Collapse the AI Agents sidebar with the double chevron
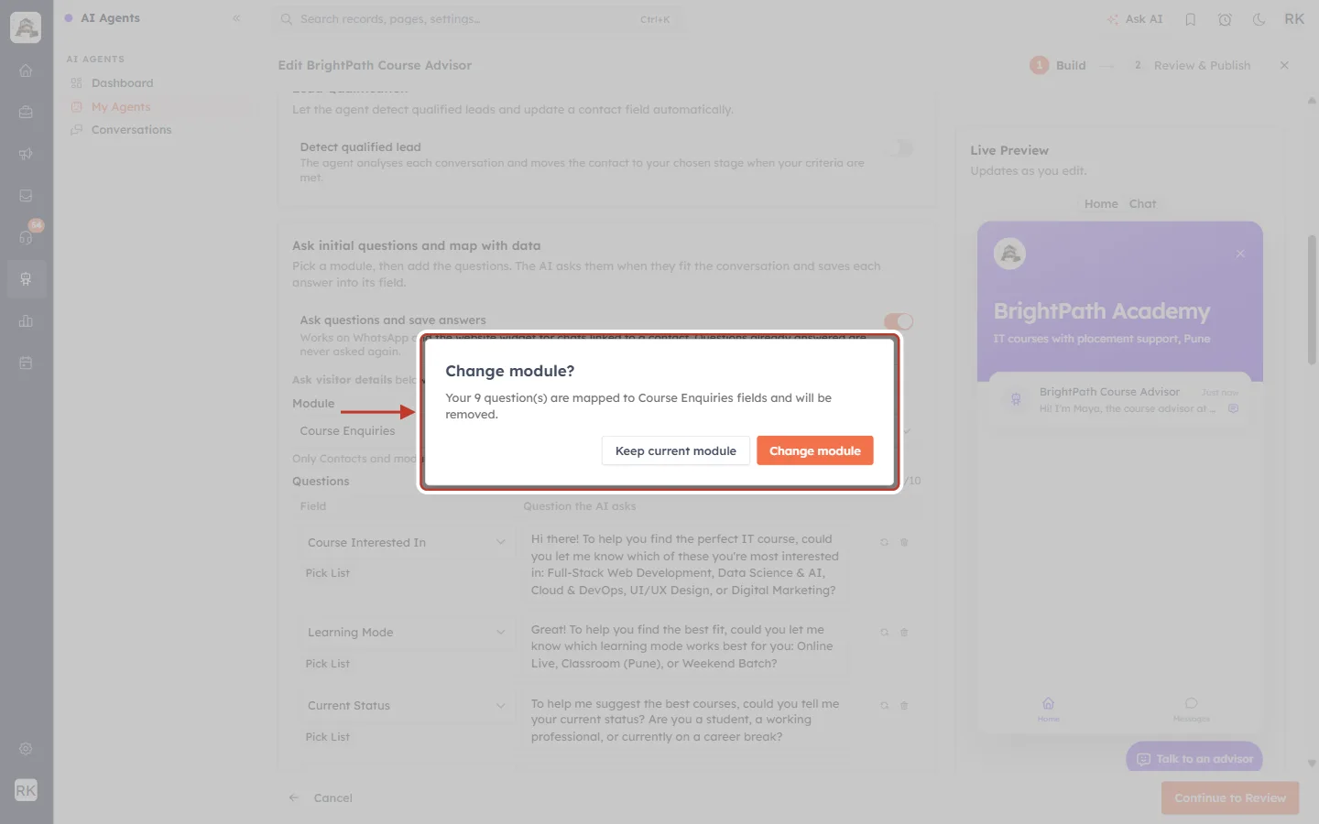The height and width of the screenshot is (824, 1319). [236, 17]
